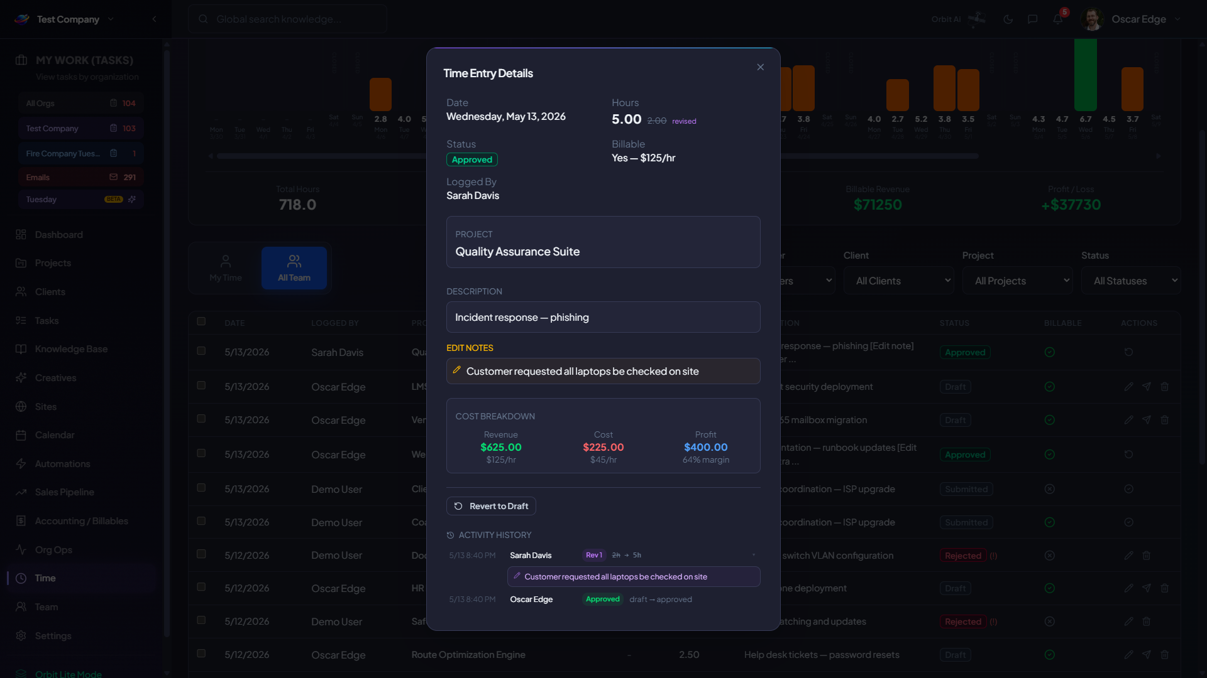Open Knowledge Base in the sidebar
This screenshot has width=1207, height=678.
click(71, 349)
